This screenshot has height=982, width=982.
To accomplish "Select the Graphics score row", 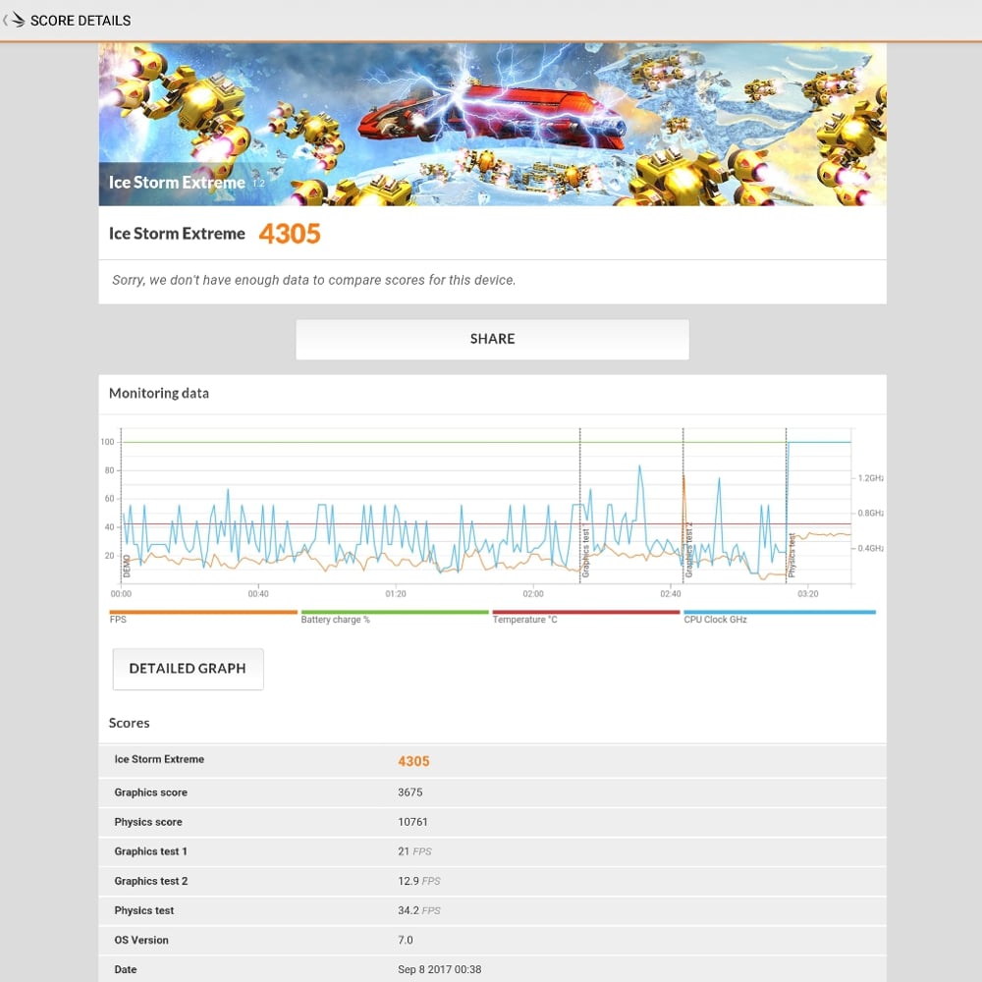I will tap(492, 792).
